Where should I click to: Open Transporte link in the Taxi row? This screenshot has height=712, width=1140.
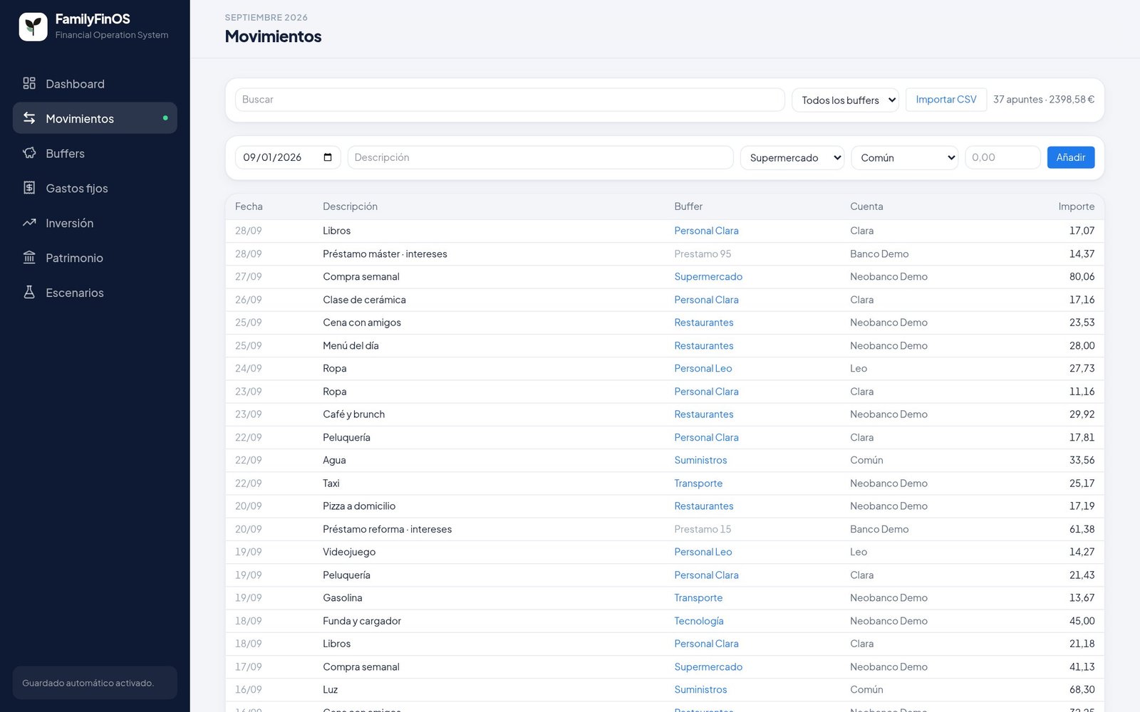698,483
